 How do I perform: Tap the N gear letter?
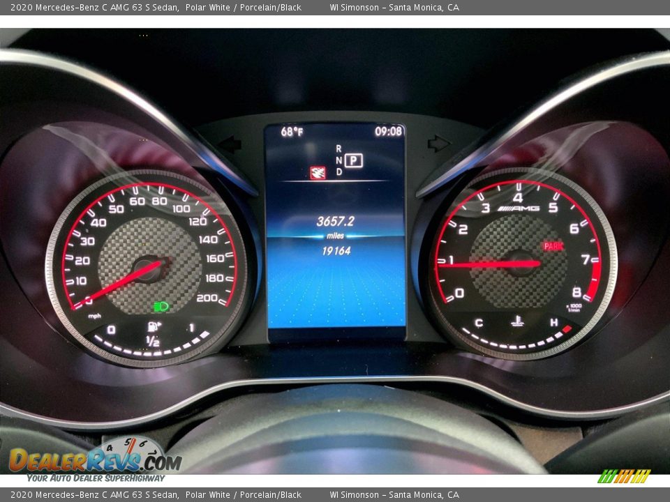[x=339, y=160]
